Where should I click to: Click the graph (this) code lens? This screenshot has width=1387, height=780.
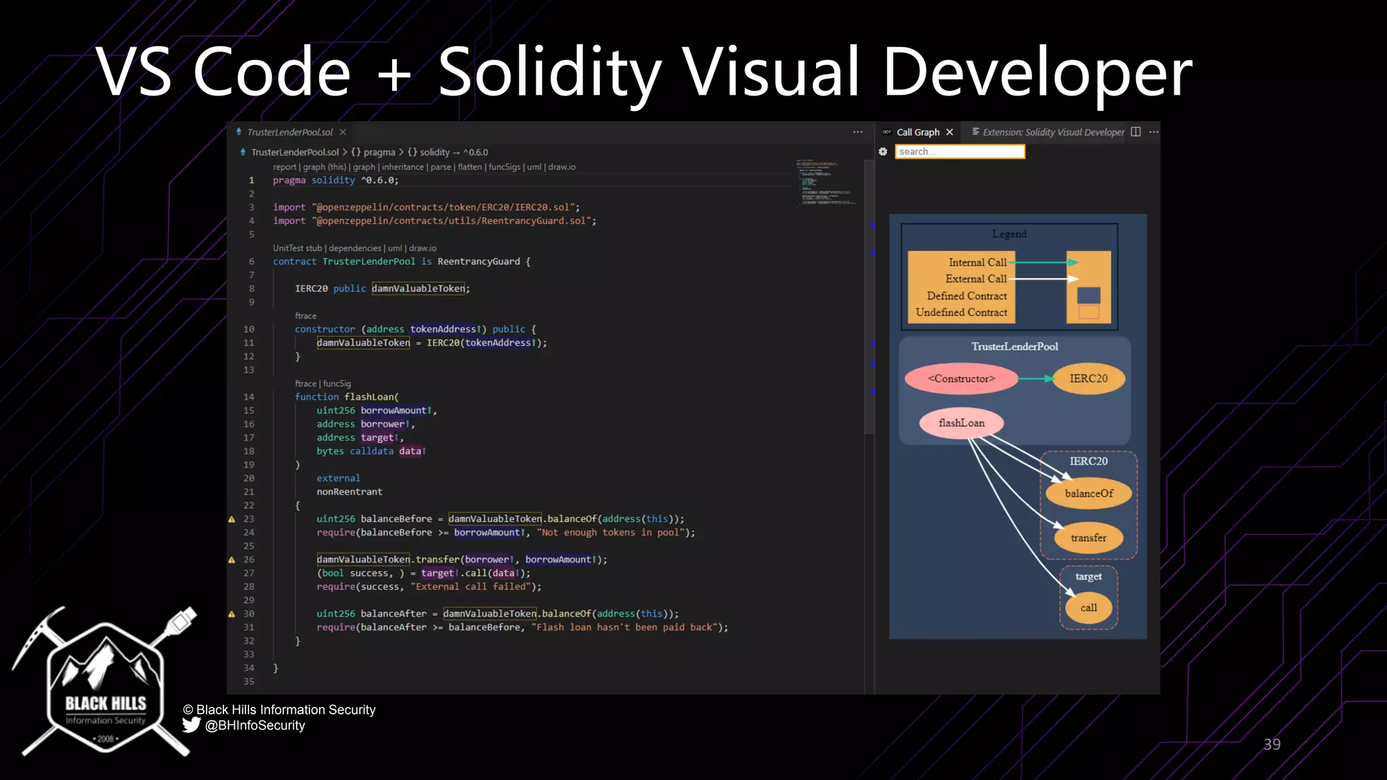tap(324, 167)
